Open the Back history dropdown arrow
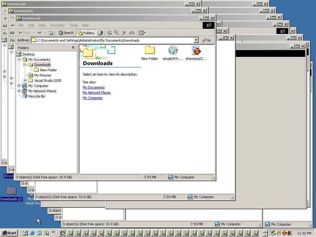The height and width of the screenshot is (237, 316). [x=34, y=33]
